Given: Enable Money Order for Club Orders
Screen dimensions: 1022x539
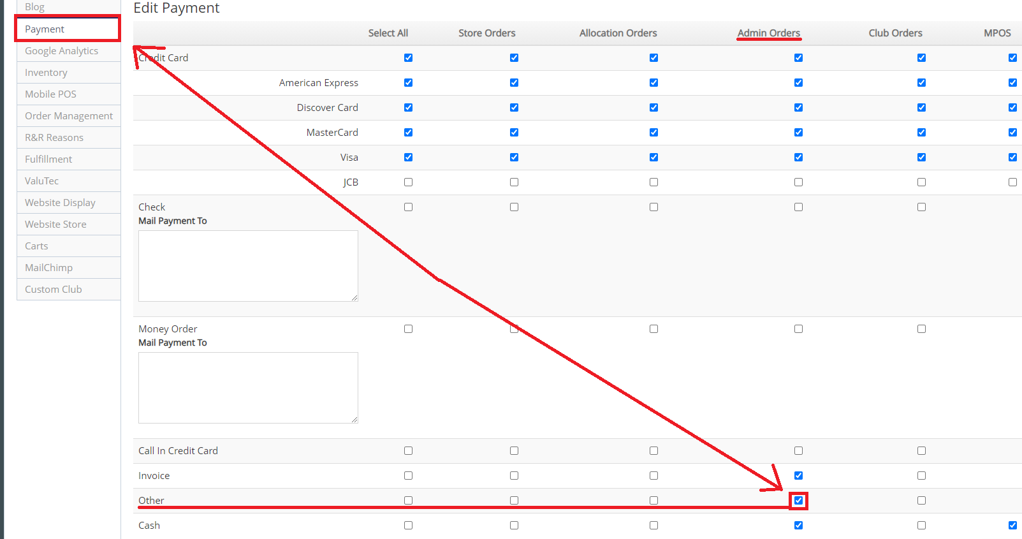Looking at the screenshot, I should [921, 329].
